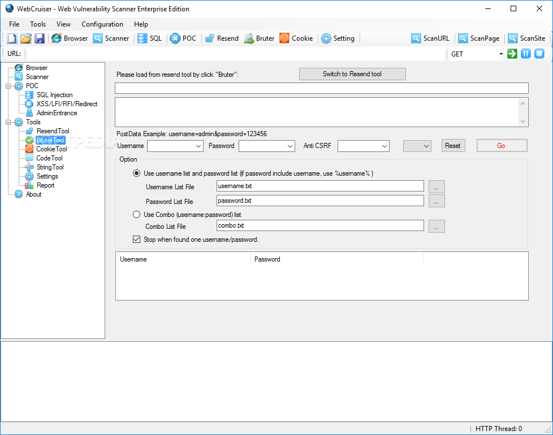The height and width of the screenshot is (435, 553).
Task: Select Report in the sidebar tree
Action: click(45, 185)
